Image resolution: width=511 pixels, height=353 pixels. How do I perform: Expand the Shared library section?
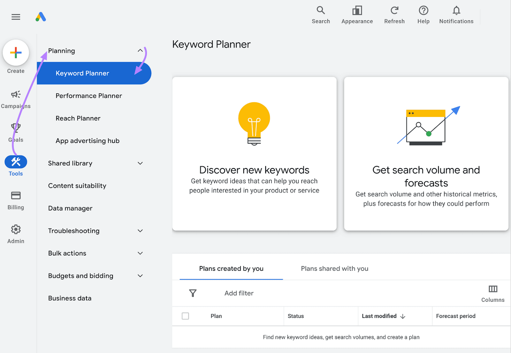140,163
